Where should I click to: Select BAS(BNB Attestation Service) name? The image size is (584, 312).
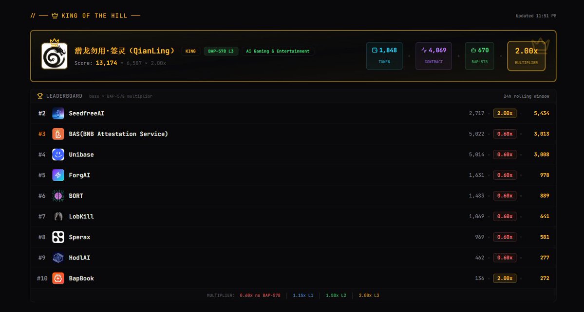tap(118, 134)
